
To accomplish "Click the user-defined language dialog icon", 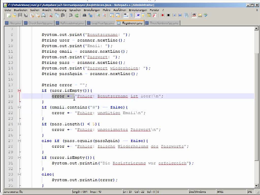I will tap(143, 15).
